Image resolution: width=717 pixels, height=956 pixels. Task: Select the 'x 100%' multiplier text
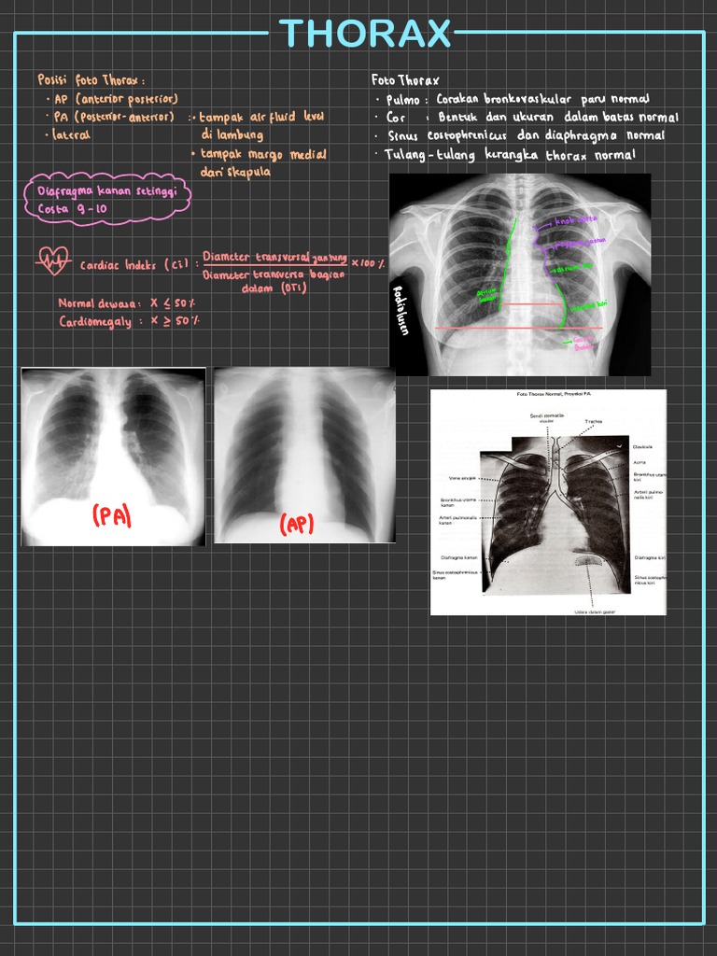368,262
